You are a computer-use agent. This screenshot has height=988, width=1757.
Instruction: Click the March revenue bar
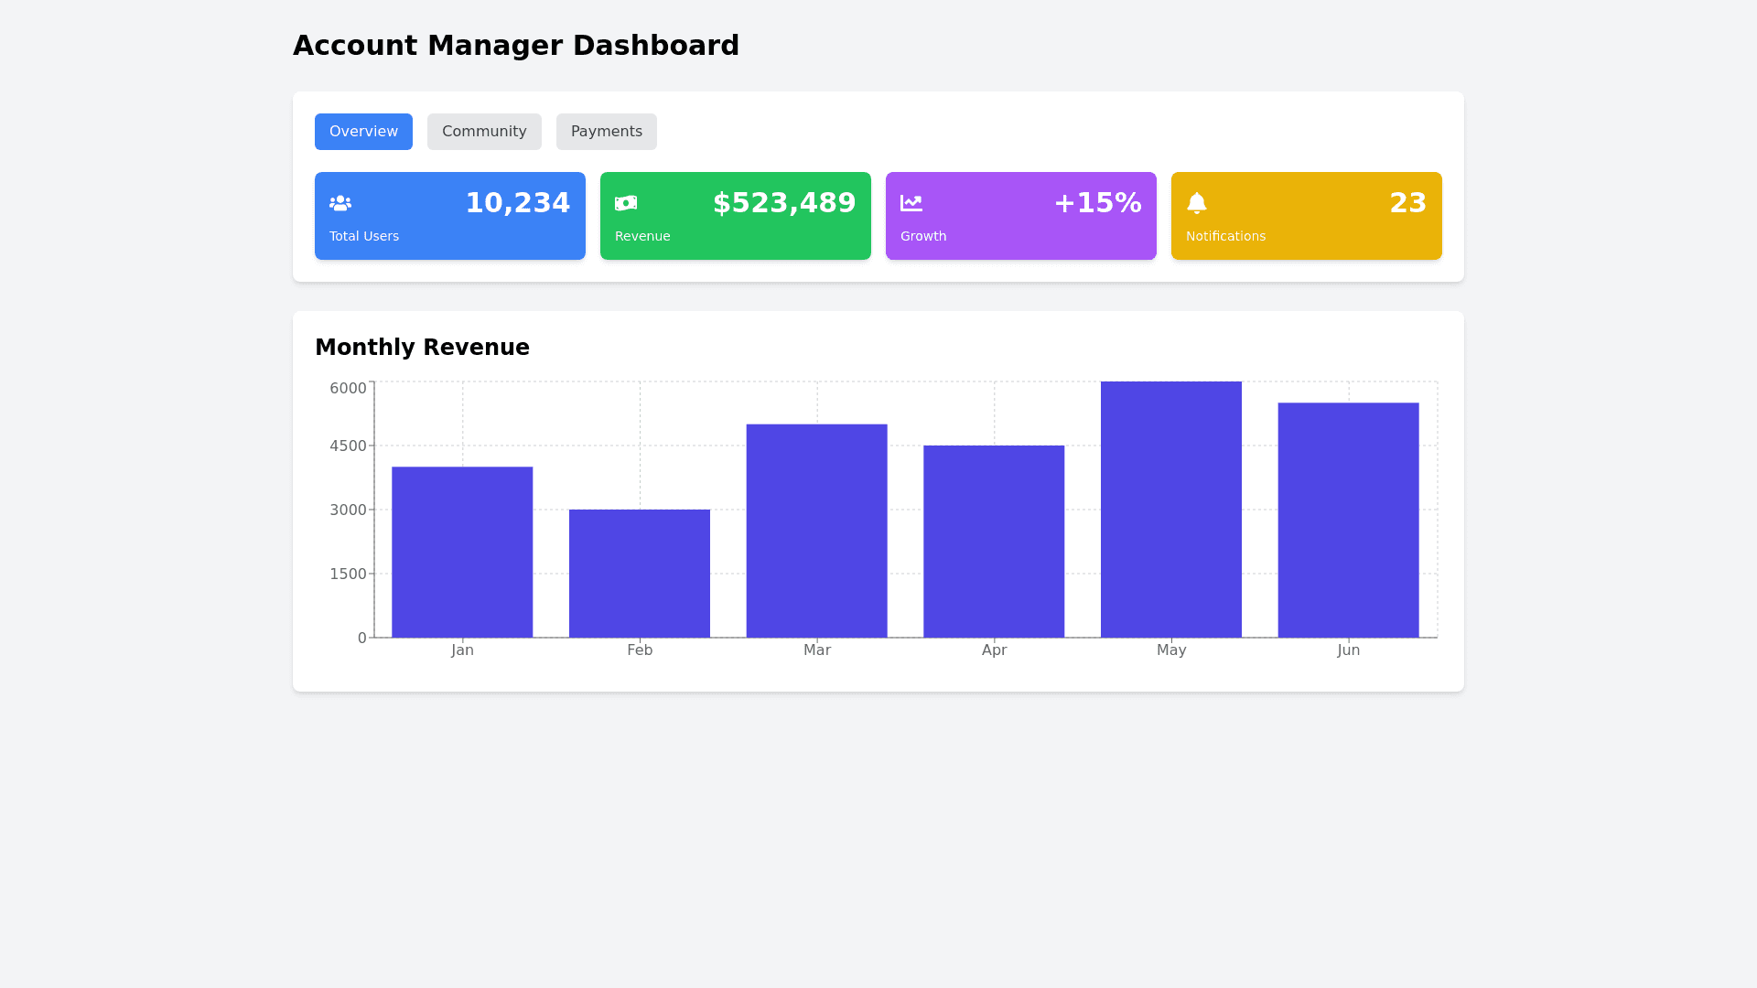(816, 531)
